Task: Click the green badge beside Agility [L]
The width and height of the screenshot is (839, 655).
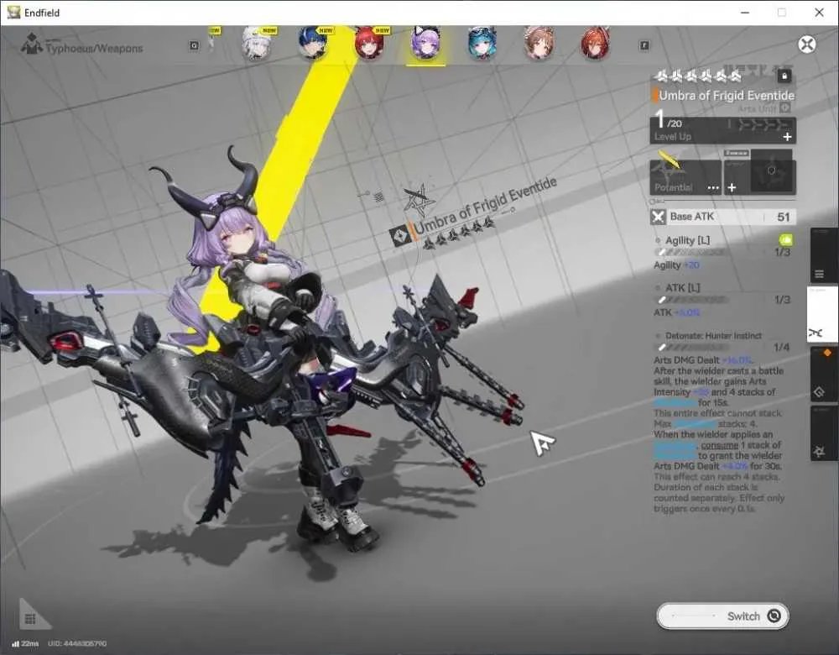Action: (x=785, y=239)
